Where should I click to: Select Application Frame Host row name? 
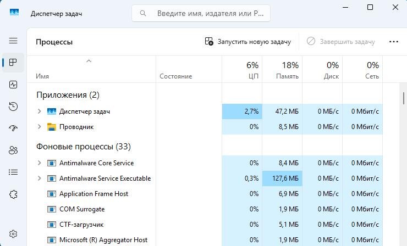click(x=94, y=194)
